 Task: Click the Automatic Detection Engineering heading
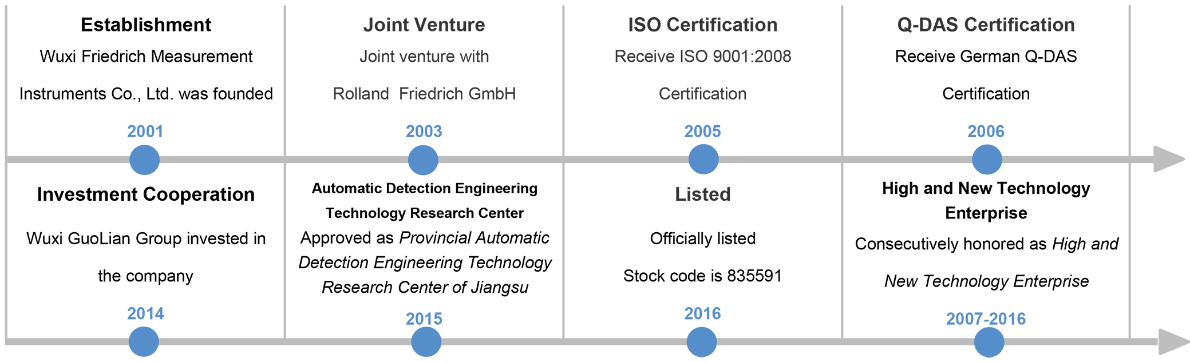click(x=424, y=189)
